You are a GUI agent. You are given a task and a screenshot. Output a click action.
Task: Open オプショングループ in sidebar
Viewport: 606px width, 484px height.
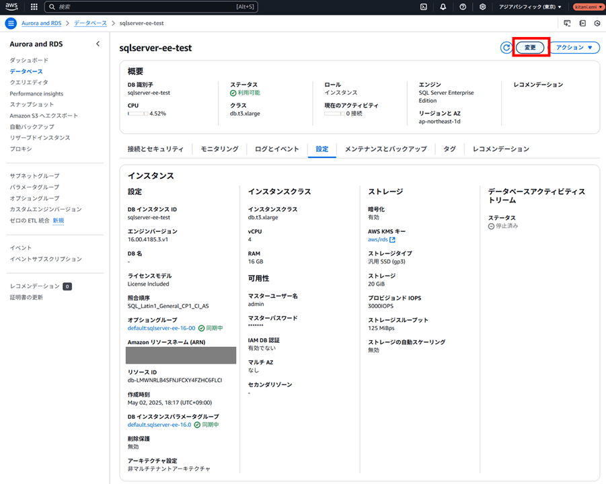point(34,198)
